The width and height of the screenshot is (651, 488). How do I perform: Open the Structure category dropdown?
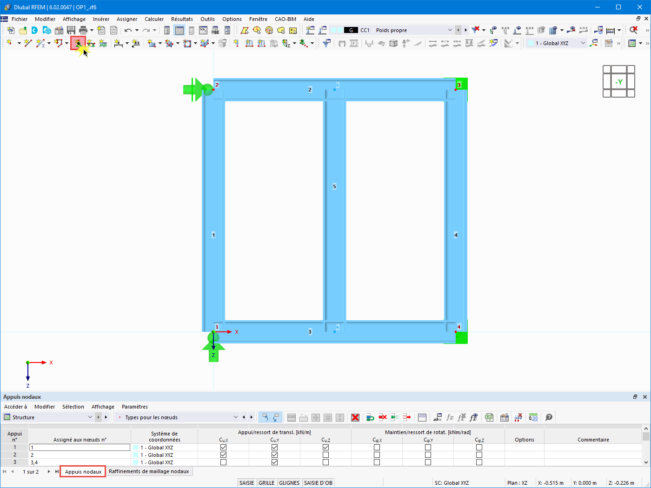pyautogui.click(x=90, y=417)
